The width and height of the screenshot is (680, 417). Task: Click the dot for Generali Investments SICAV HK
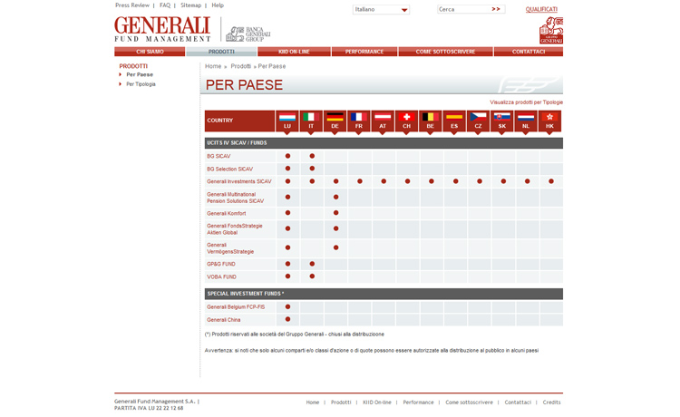point(550,181)
